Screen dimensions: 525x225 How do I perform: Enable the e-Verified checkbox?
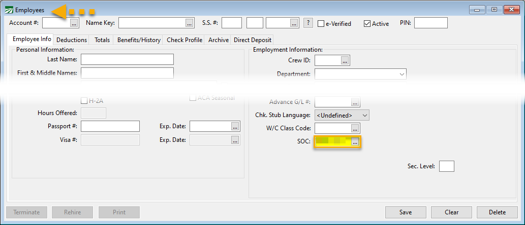point(321,24)
